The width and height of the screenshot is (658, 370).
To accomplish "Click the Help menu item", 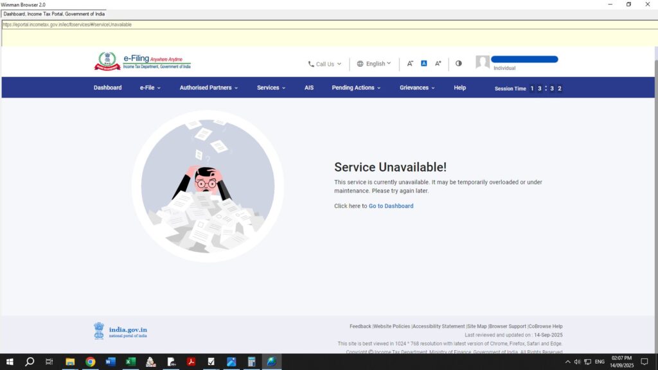I will click(x=459, y=88).
